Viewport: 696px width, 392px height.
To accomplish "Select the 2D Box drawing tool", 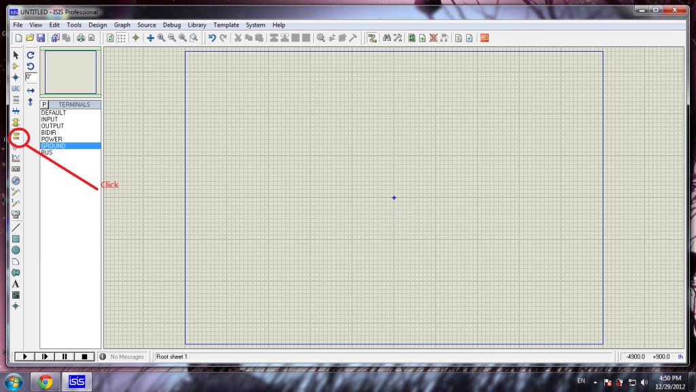I will coord(16,239).
